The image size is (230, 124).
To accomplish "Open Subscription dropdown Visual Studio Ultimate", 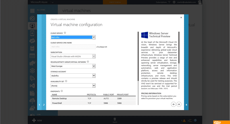I will (x=73, y=56).
